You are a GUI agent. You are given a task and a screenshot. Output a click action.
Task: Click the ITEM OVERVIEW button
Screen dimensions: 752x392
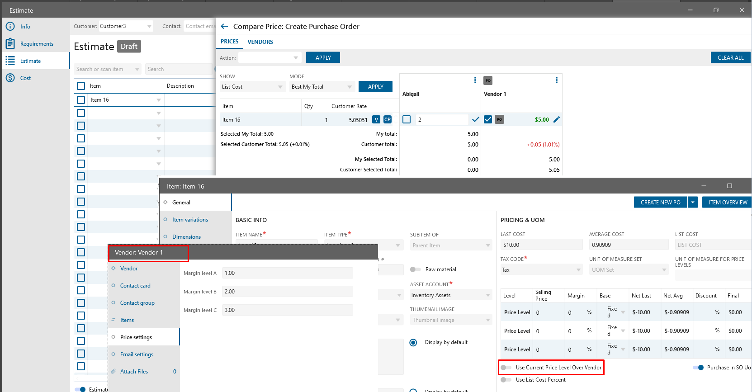728,203
